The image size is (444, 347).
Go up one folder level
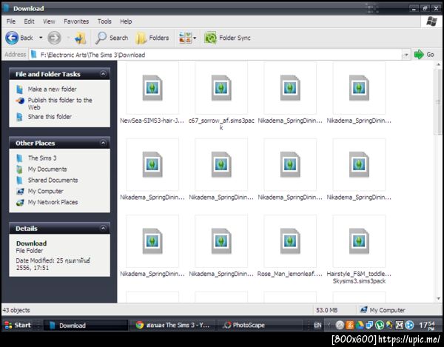81,38
